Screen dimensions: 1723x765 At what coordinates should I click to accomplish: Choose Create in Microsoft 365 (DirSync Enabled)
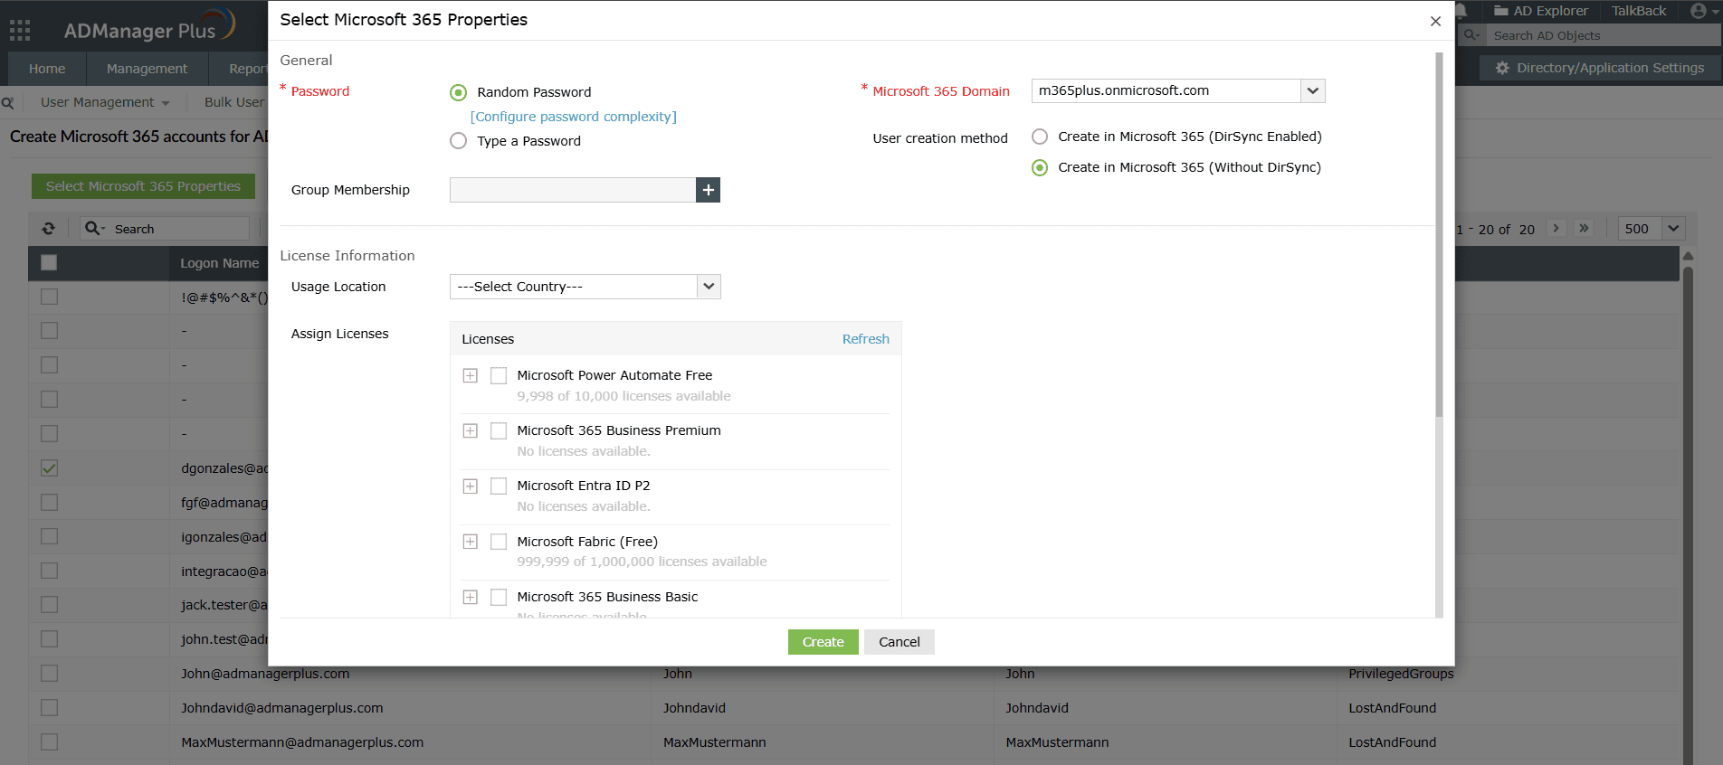[1040, 137]
